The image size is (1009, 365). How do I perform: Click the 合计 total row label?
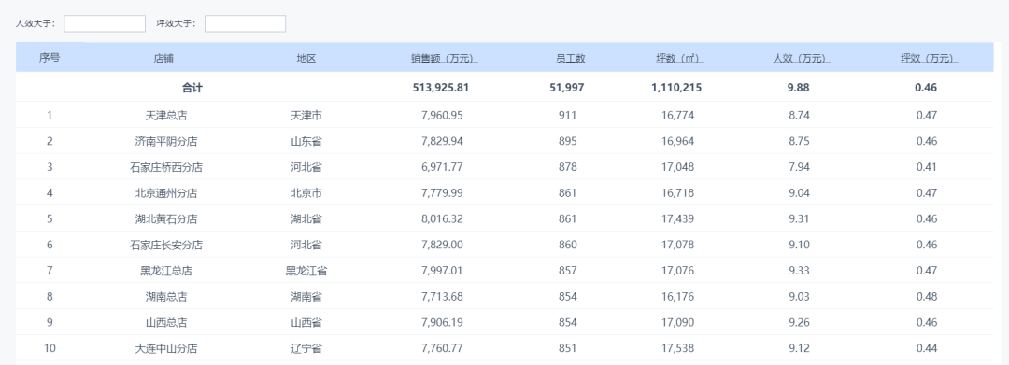tap(192, 88)
